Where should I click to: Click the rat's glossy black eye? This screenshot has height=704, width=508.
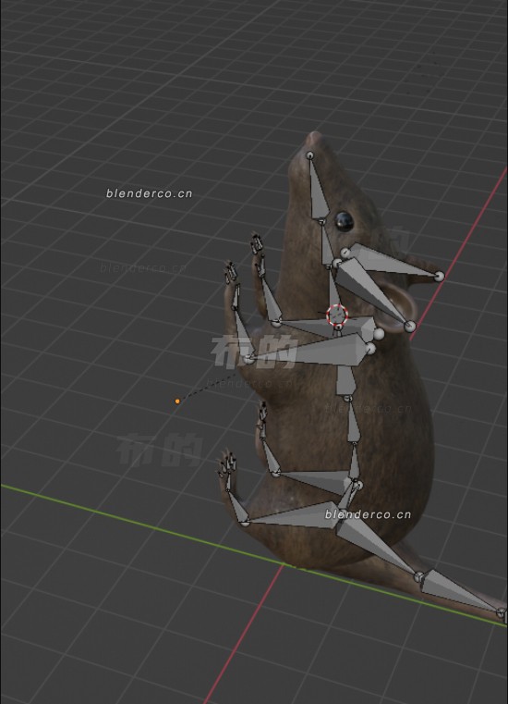click(x=344, y=221)
